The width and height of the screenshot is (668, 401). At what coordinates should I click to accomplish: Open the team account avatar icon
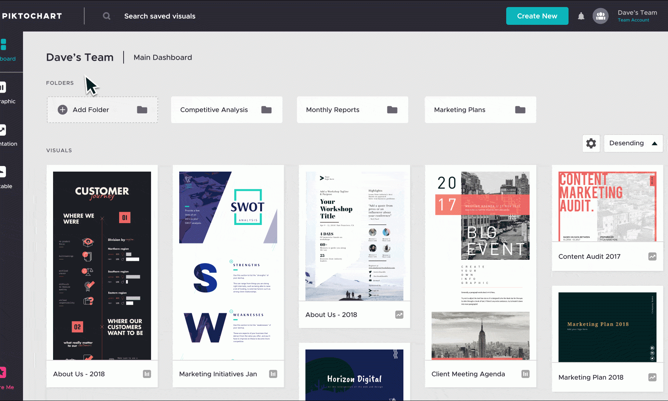pyautogui.click(x=600, y=16)
